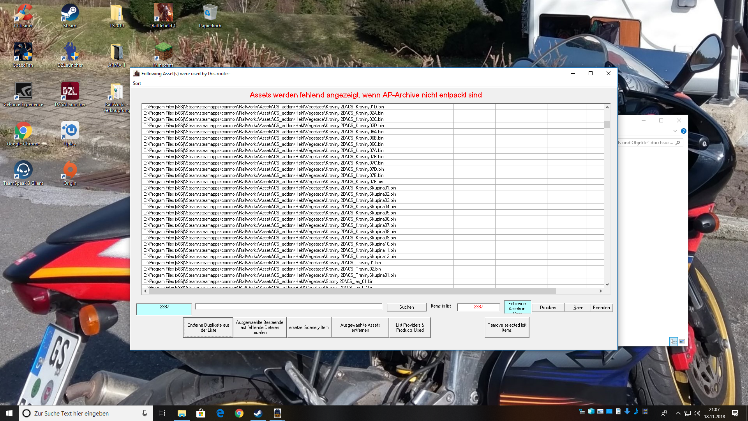
Task: Open File Explorer from the taskbar
Action: 182,413
